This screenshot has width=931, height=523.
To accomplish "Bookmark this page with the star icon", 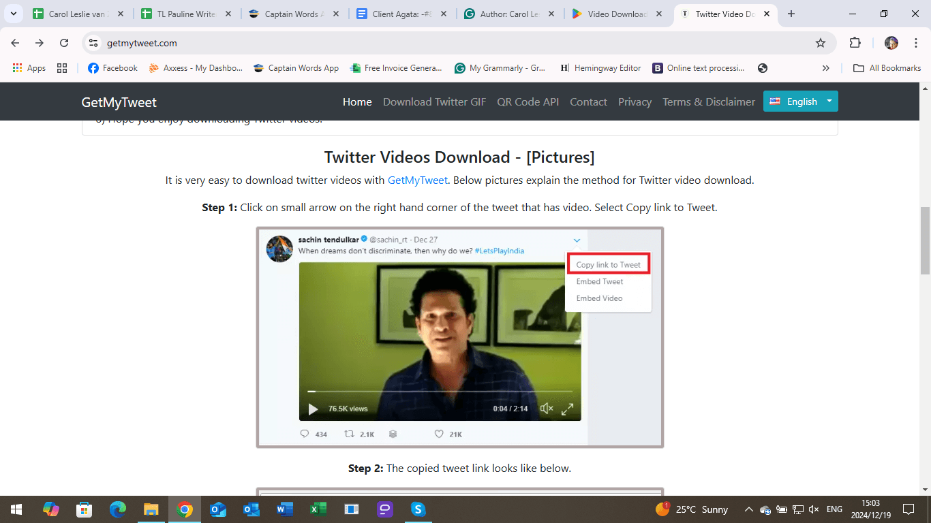I will pos(821,42).
